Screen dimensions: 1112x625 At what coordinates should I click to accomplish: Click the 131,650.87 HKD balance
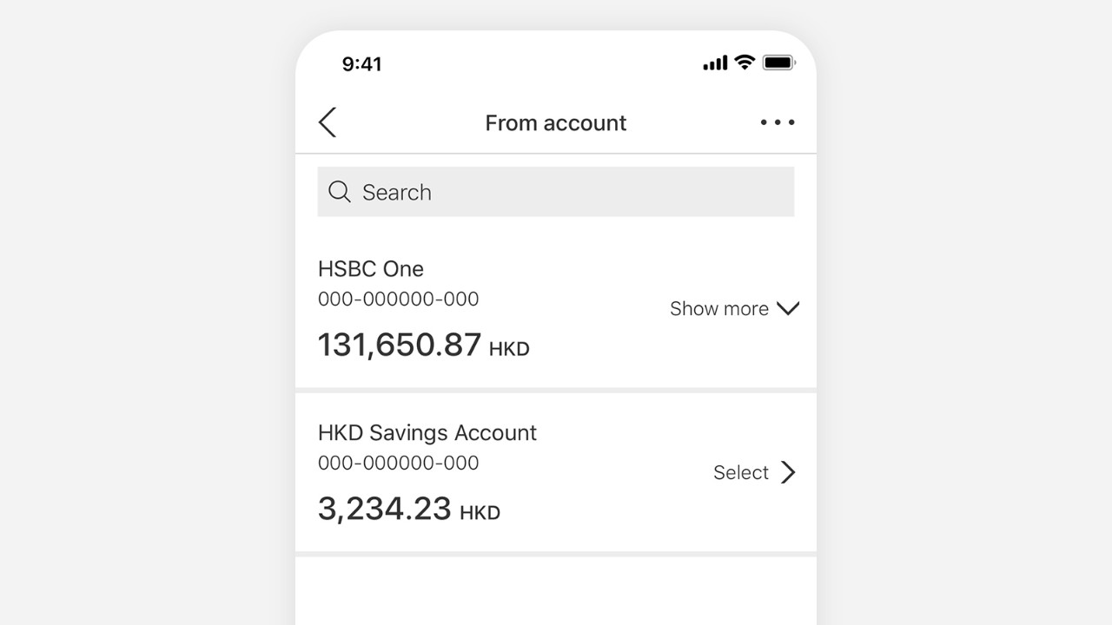pos(424,345)
